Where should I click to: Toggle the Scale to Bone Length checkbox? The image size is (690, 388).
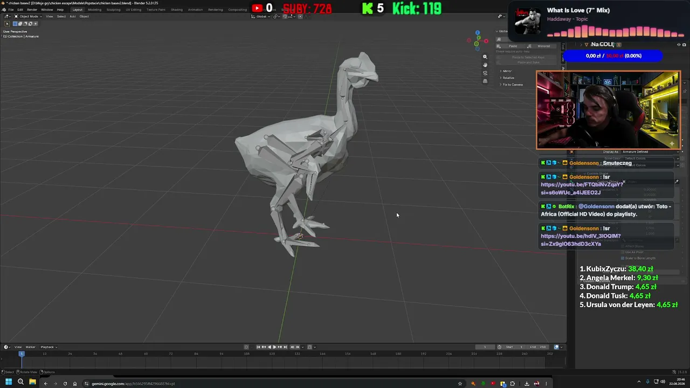[623, 258]
